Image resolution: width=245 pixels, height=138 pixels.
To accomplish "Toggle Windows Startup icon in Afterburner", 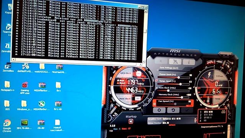I will tap(131, 122).
